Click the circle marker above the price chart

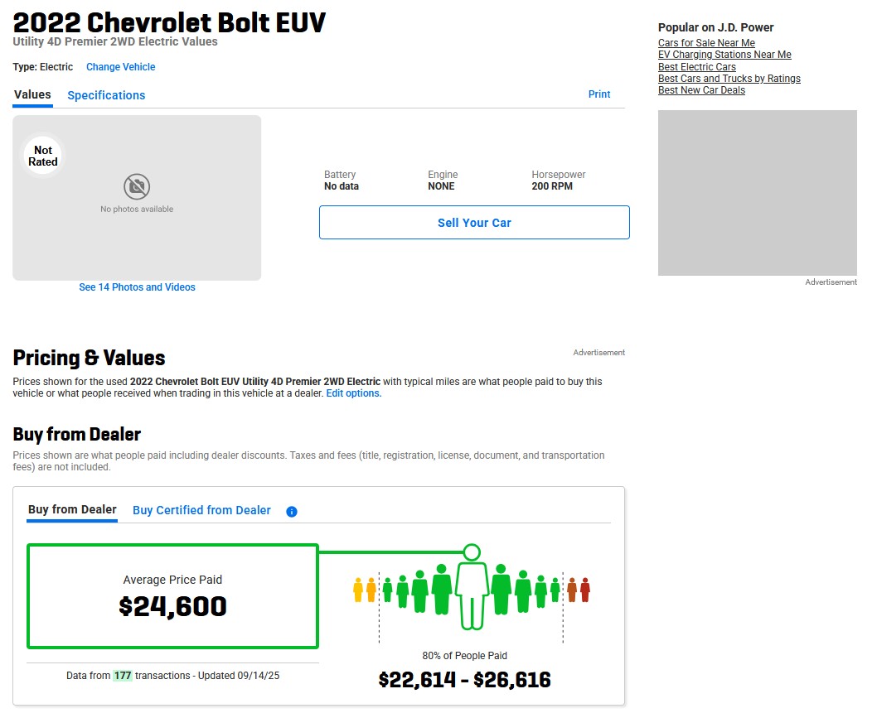(x=472, y=552)
